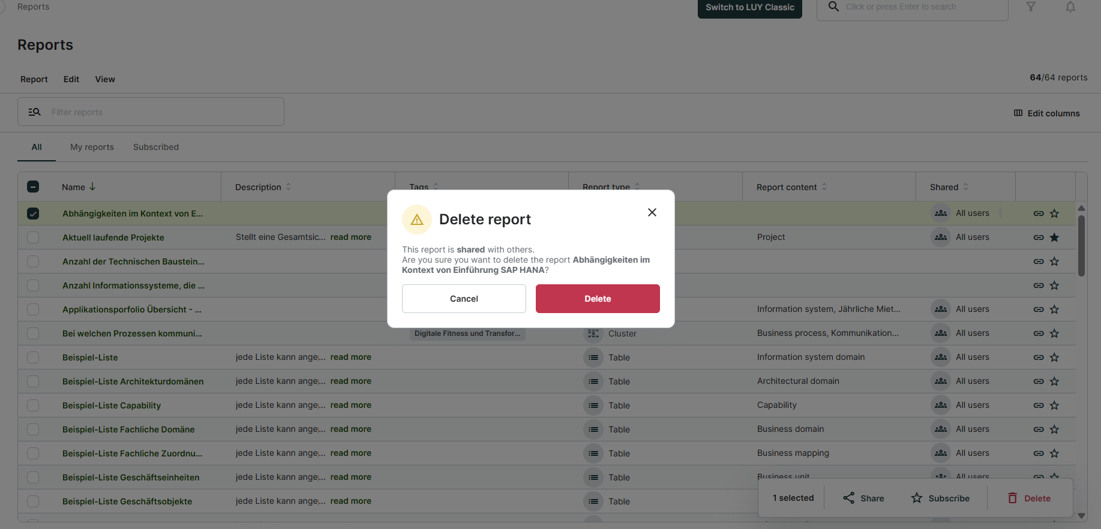Screen dimensions: 1101x529
Task: Click Delete in the selection bar
Action: [1029, 498]
